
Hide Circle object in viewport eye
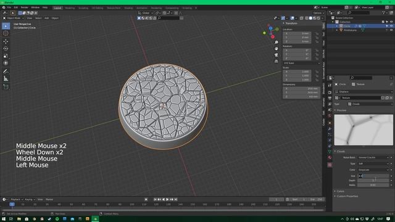click(391, 26)
